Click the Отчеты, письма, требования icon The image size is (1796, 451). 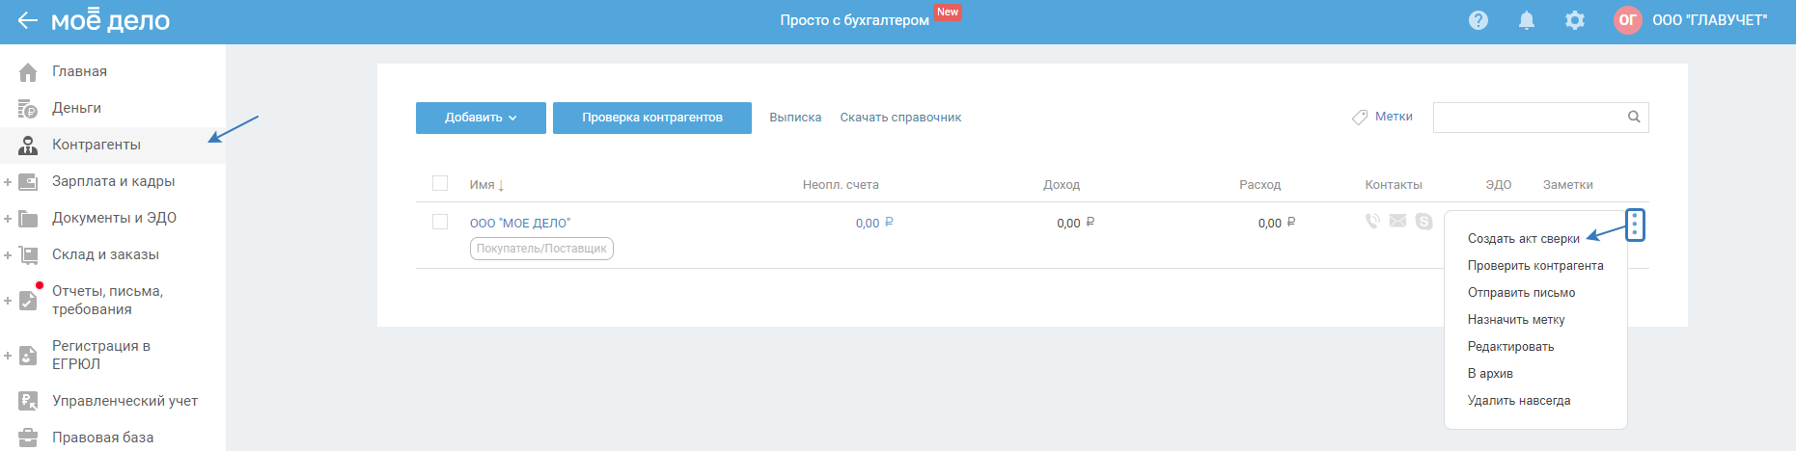pos(29,300)
